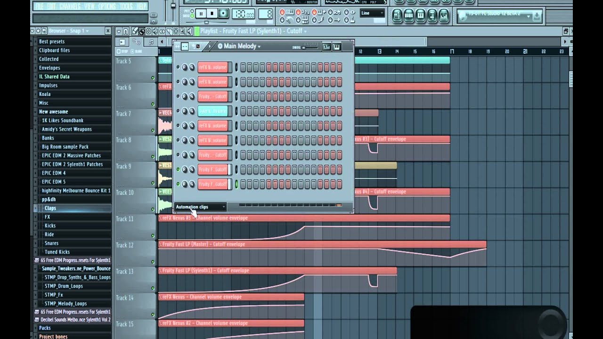Close the Browser panel with its X
Screen dimensions: 603x339
coord(108,31)
